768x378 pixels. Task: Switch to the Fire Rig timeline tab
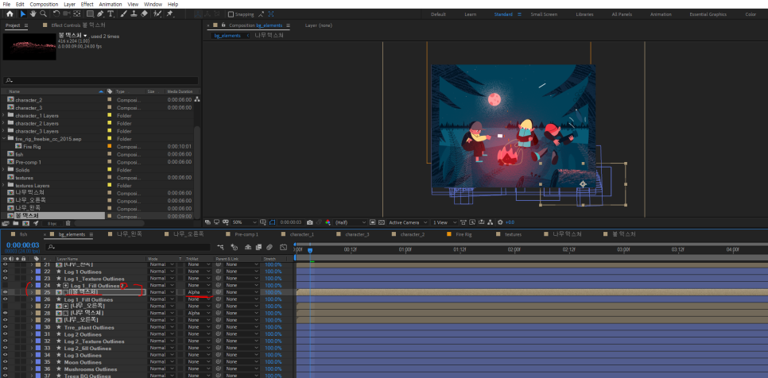click(464, 235)
